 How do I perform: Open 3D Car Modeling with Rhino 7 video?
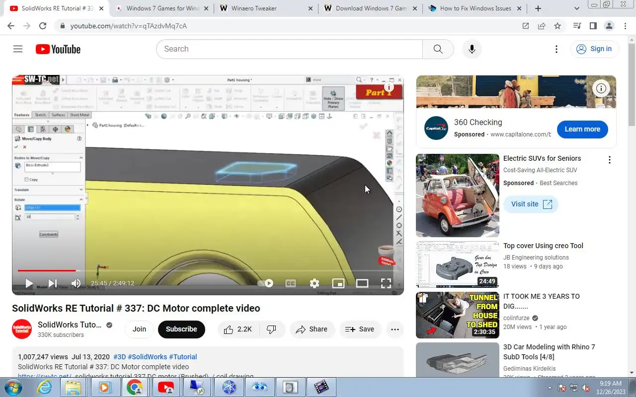click(x=549, y=352)
